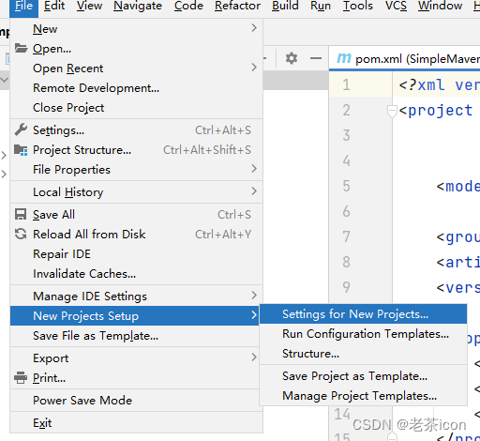Click the minimize dash icon beside the gear
The width and height of the screenshot is (480, 441).
point(316,58)
